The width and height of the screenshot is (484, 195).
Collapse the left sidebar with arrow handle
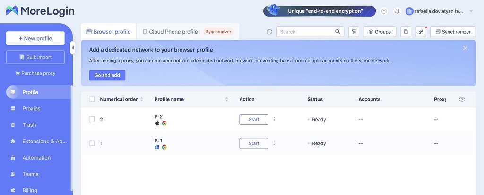(x=73, y=48)
